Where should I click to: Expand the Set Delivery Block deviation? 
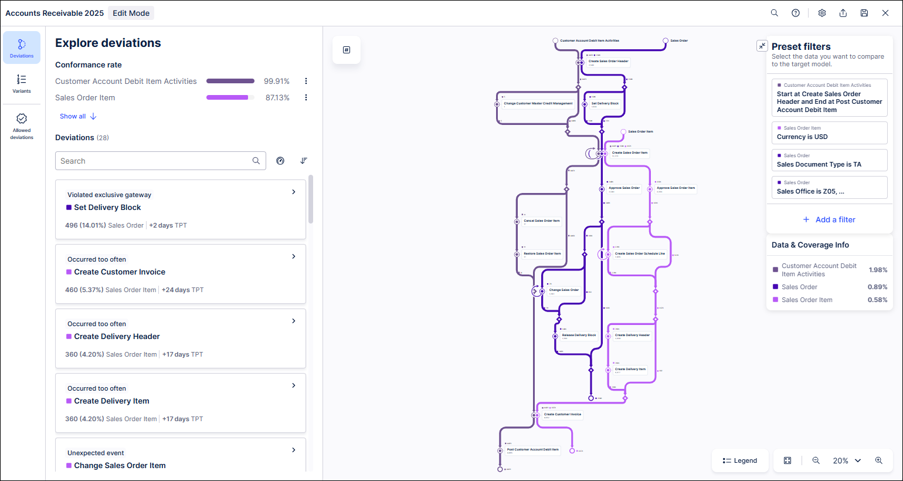pyautogui.click(x=294, y=192)
